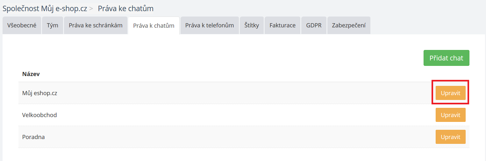The height and width of the screenshot is (161, 486).
Task: Switch to the Tým tab
Action: [53, 25]
